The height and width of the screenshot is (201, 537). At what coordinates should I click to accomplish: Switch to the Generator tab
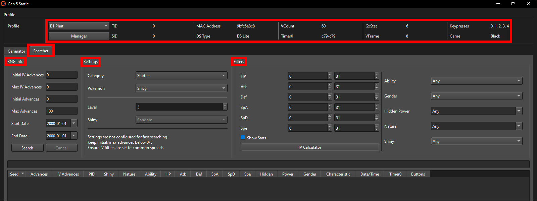click(16, 51)
